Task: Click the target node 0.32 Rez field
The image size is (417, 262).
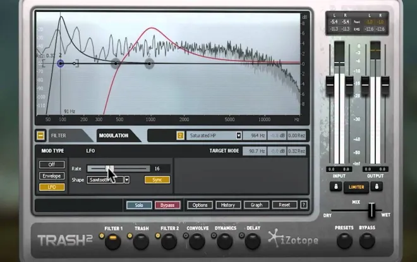Action: tap(296, 151)
